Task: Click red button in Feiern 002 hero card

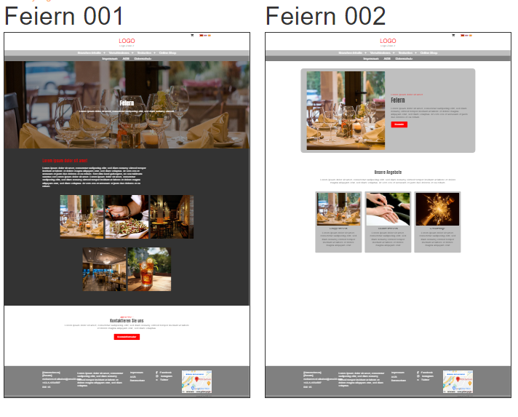Action: pos(399,124)
